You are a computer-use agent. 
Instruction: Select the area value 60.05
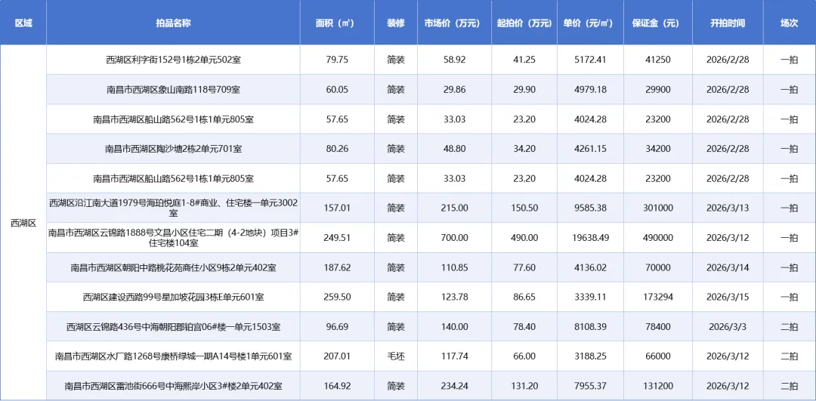point(337,89)
